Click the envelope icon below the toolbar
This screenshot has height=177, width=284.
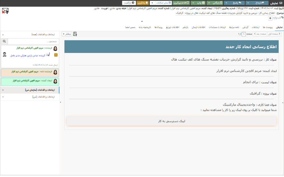click(5, 11)
